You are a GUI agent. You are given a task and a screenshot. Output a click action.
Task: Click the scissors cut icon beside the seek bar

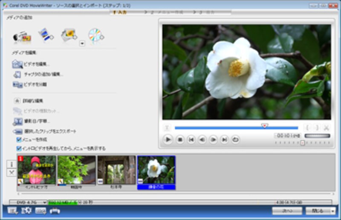click(x=326, y=127)
